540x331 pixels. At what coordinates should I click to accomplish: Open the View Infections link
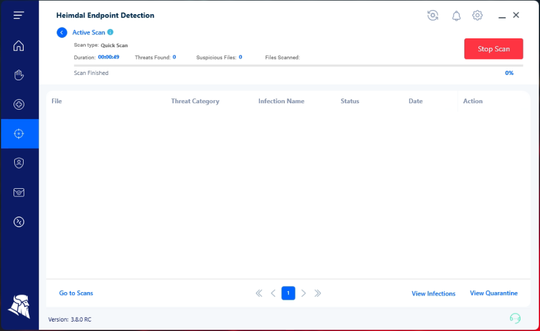pyautogui.click(x=433, y=293)
